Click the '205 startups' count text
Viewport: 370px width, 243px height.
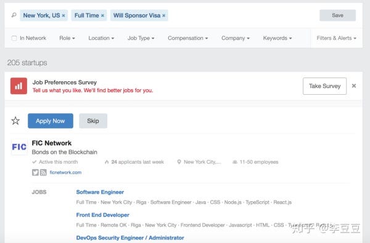27,63
